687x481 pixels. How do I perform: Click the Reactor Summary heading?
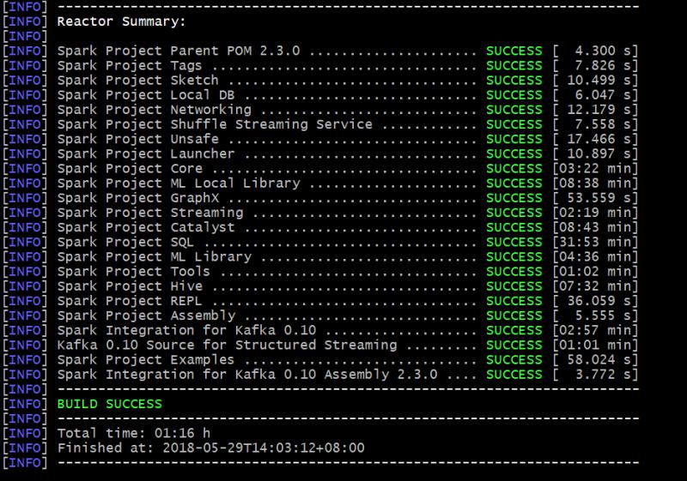(x=121, y=21)
